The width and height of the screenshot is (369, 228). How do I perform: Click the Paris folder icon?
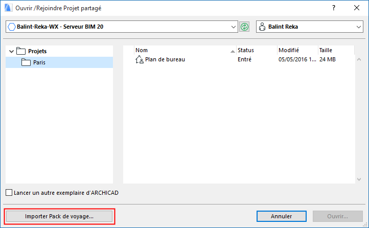pos(26,62)
